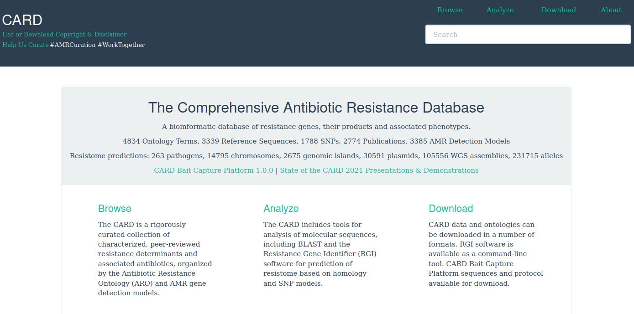Click the #AMRCuration #WorkTogether hashtag text

(x=97, y=45)
